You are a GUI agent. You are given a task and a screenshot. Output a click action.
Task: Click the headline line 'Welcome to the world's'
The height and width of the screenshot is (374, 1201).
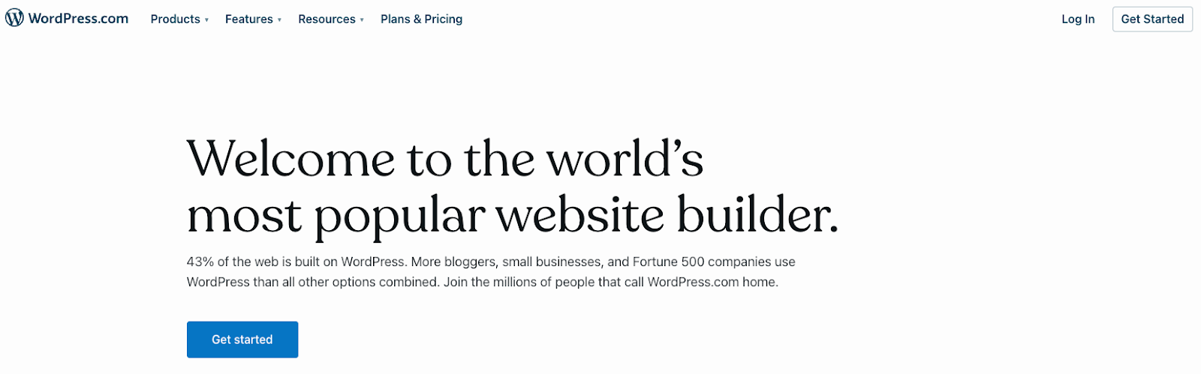(445, 159)
